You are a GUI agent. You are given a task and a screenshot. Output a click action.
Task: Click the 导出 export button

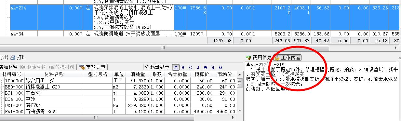click(4, 58)
